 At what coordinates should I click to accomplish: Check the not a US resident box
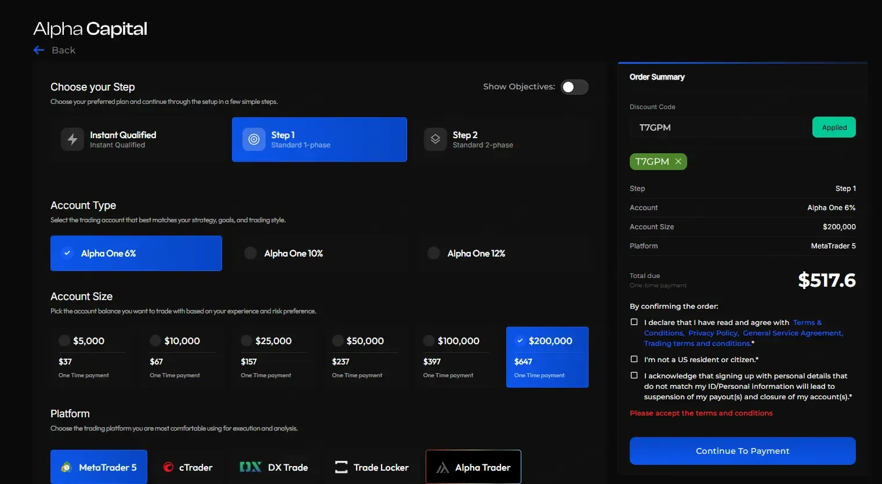(634, 359)
